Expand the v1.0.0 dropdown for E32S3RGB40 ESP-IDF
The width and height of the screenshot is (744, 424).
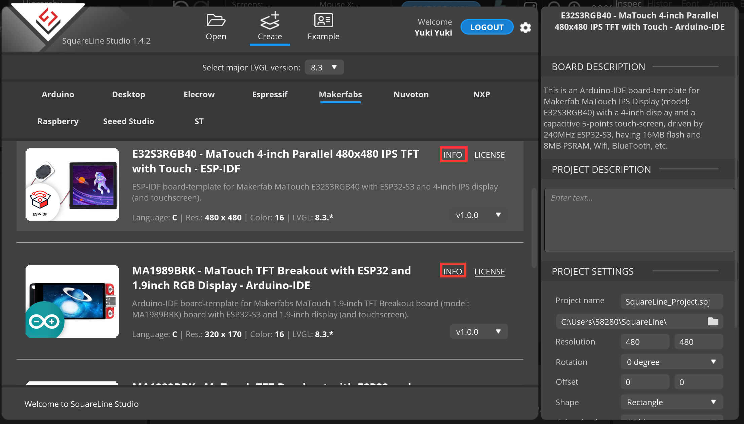[x=479, y=215]
